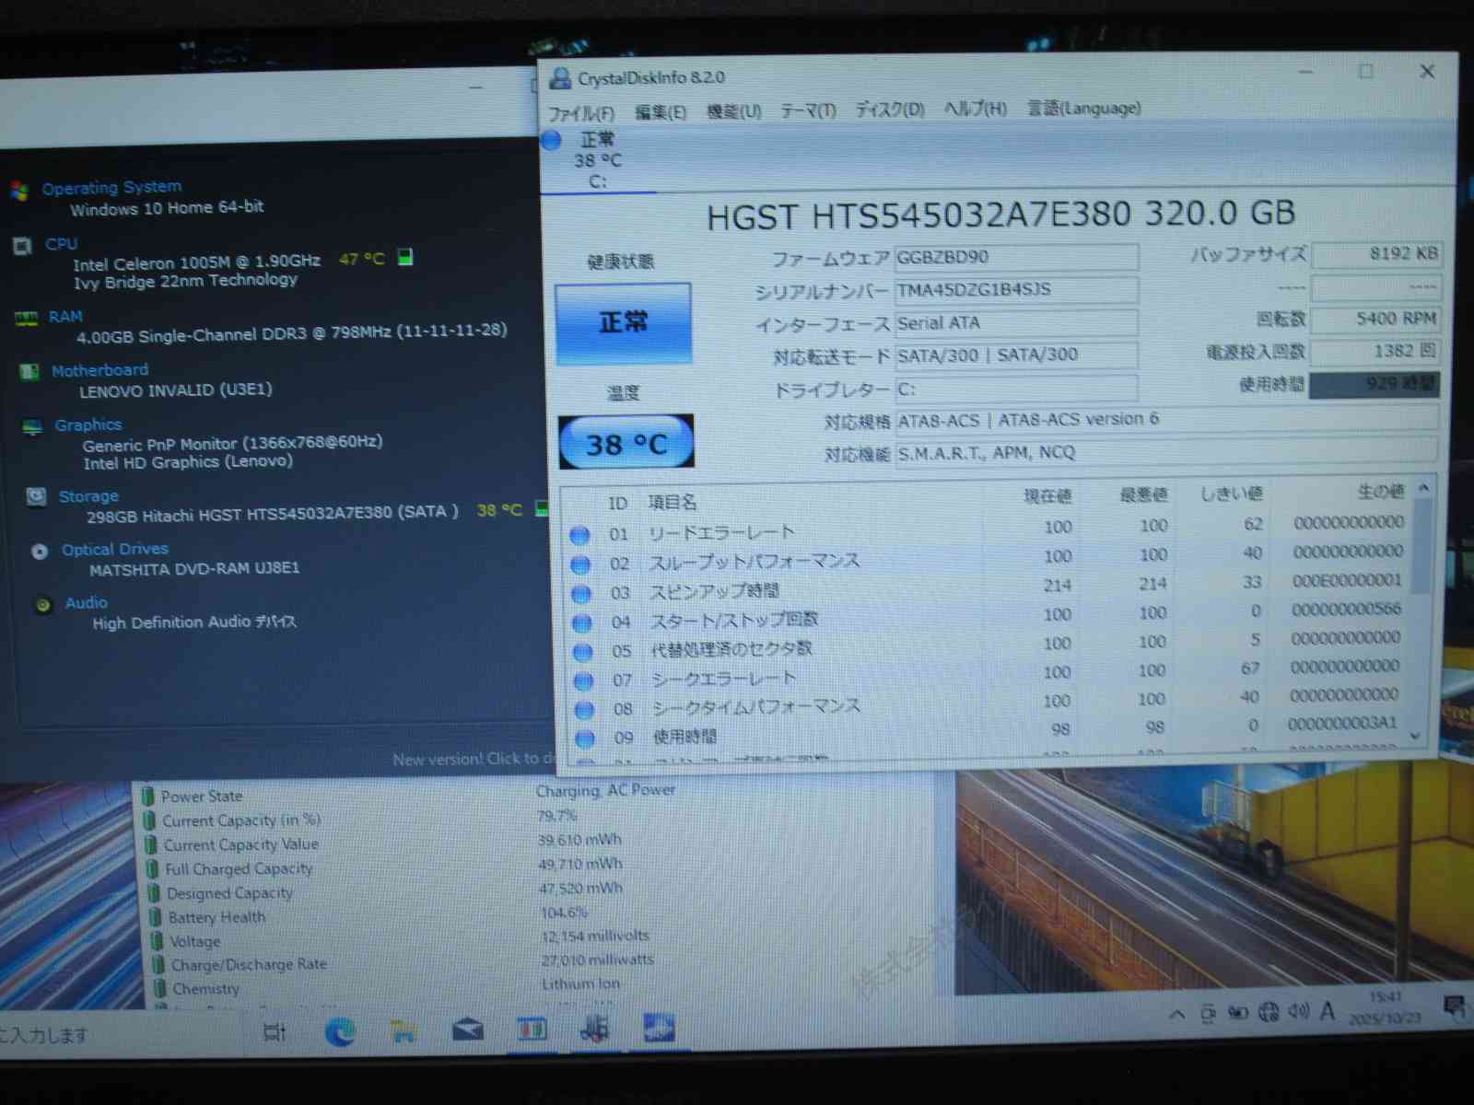Open the ディスク(D) menu
Image resolution: width=1474 pixels, height=1105 pixels.
[889, 110]
